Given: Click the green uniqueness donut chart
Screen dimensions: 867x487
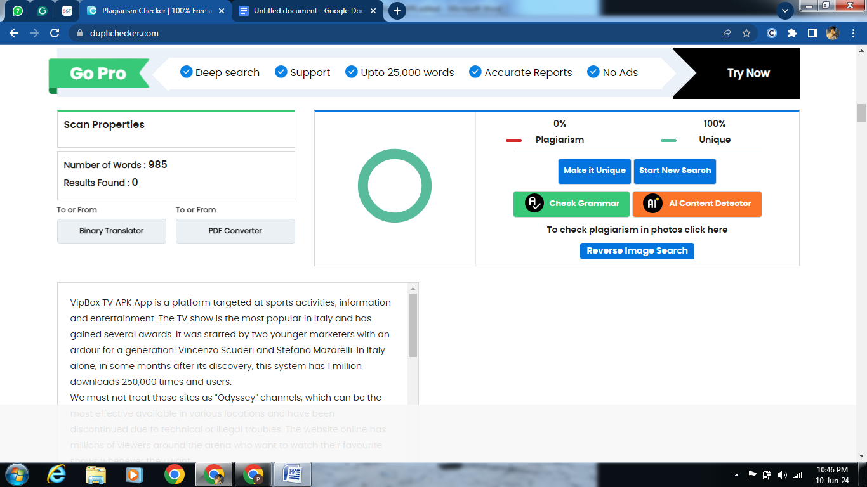Looking at the screenshot, I should click(x=395, y=186).
